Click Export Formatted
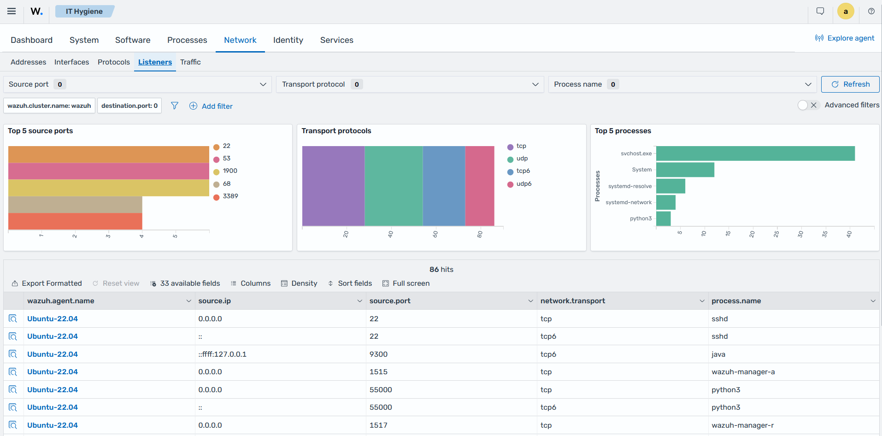The height and width of the screenshot is (436, 882). [x=47, y=283]
